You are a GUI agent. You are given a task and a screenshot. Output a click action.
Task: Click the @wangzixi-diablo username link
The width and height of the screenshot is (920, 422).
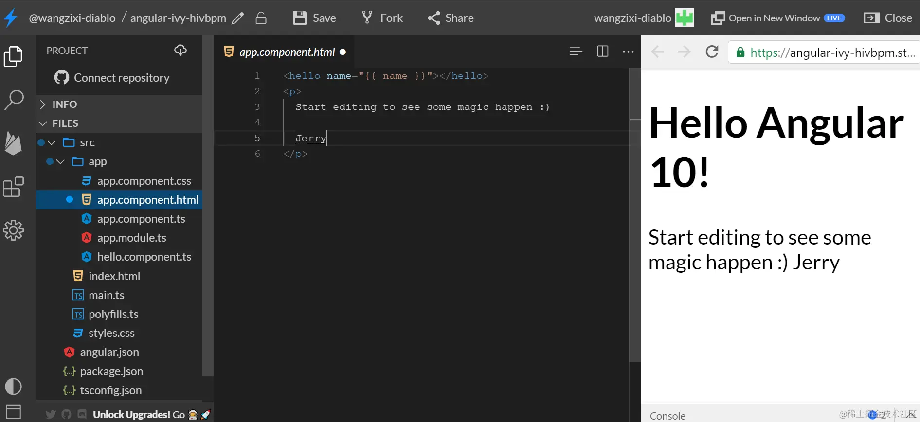click(x=72, y=18)
